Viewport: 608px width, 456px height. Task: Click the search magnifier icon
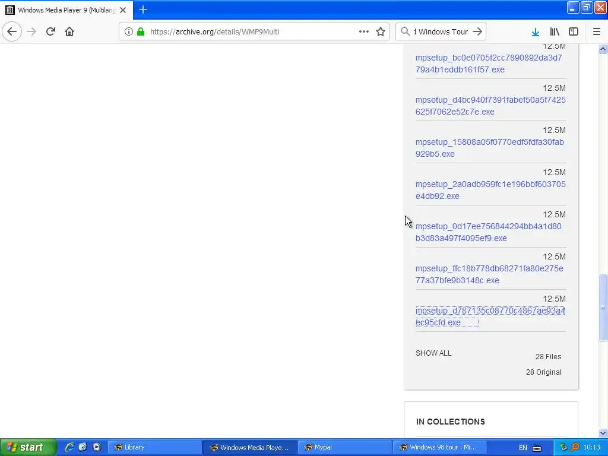(405, 31)
